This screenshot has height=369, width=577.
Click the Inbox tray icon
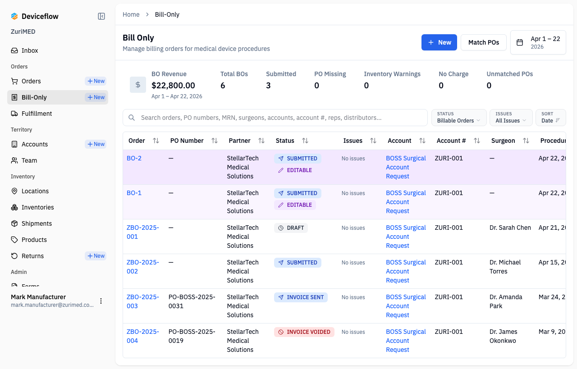(14, 50)
